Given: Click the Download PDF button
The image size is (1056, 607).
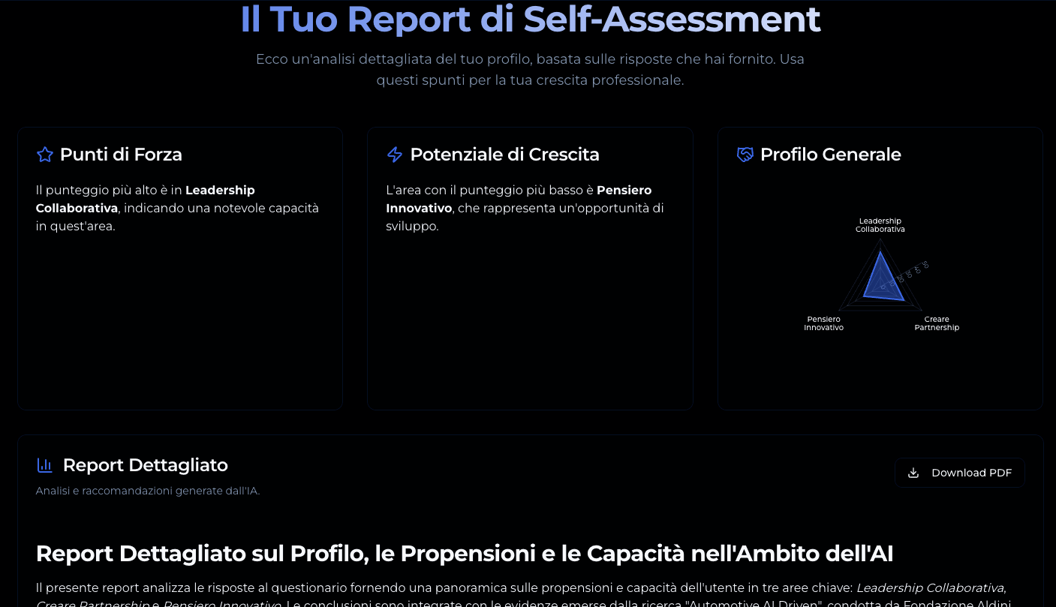Looking at the screenshot, I should (x=960, y=473).
